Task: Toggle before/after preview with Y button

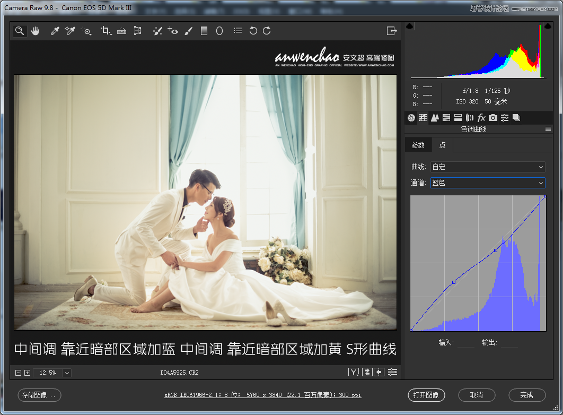Action: tap(353, 372)
